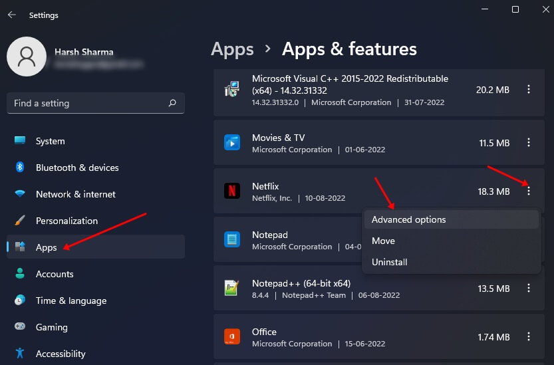The height and width of the screenshot is (365, 554).
Task: Select Accounts in the sidebar
Action: click(95, 274)
